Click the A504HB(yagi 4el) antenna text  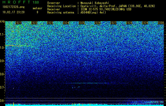93,12
